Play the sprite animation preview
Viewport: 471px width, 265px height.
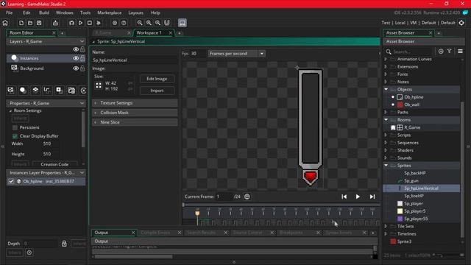click(358, 197)
